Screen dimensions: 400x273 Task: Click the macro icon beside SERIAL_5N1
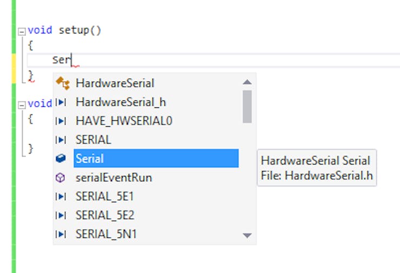click(61, 234)
